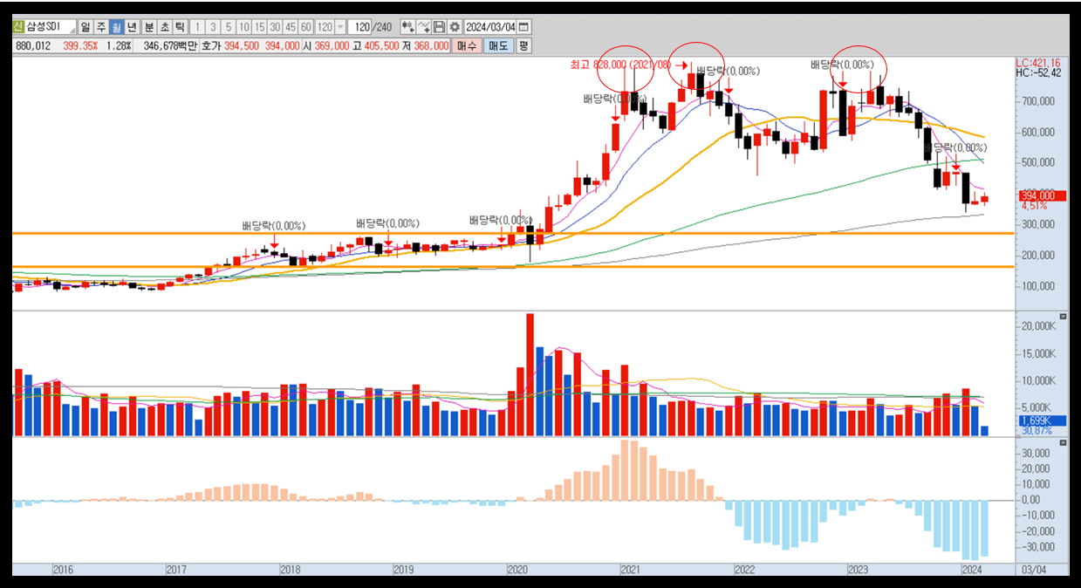Choose the 120 interval button
This screenshot has width=1081, height=588.
click(325, 27)
